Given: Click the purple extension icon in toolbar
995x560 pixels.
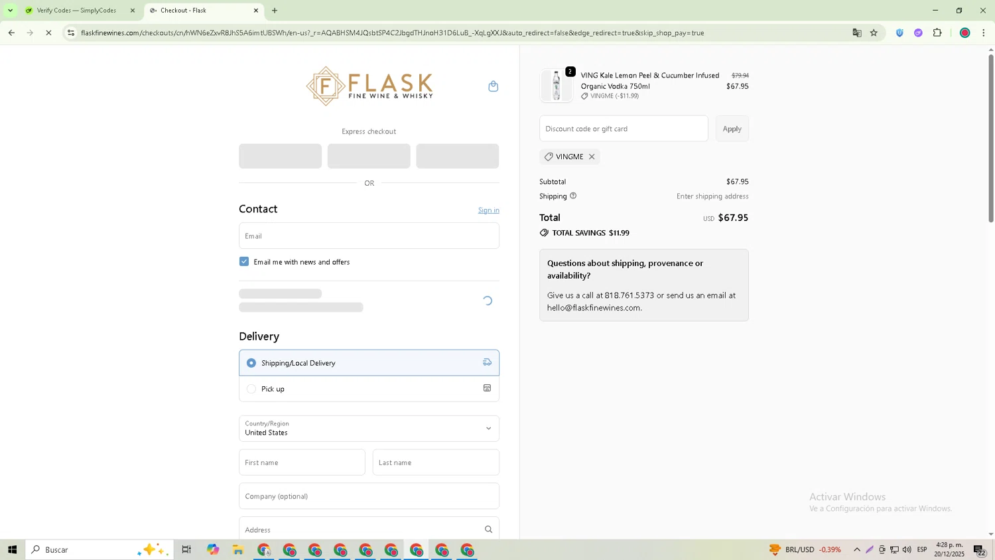Looking at the screenshot, I should click(x=918, y=33).
